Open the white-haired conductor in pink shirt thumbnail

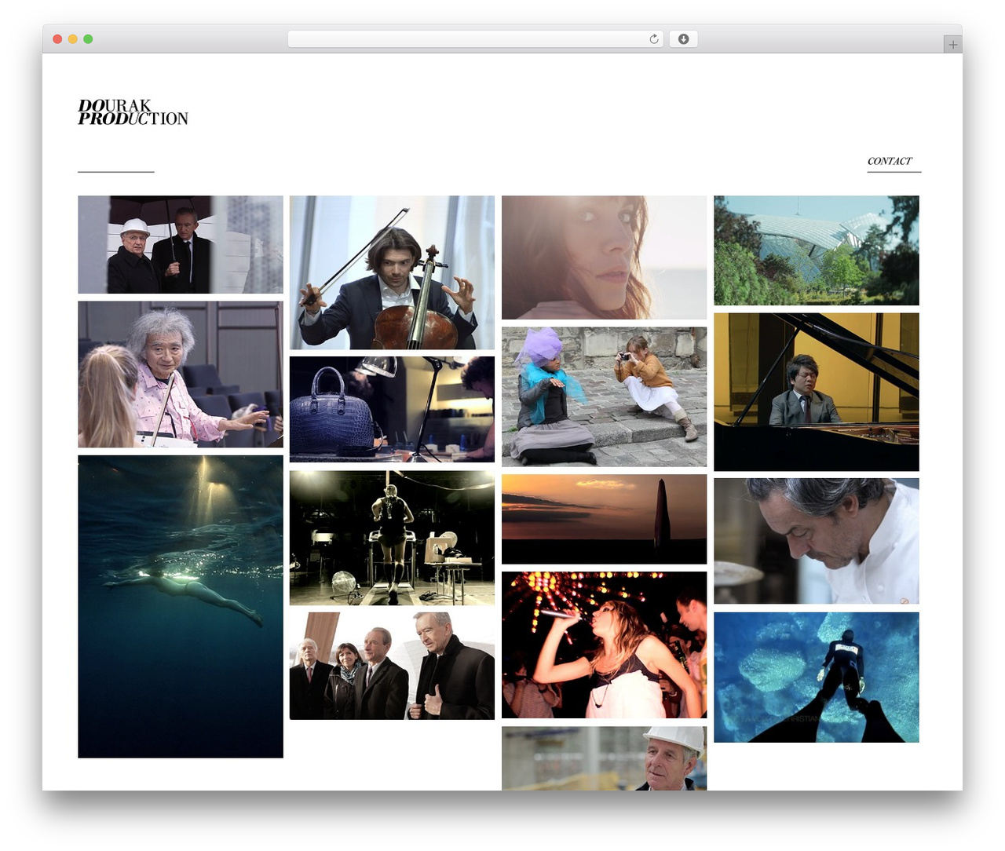point(181,374)
